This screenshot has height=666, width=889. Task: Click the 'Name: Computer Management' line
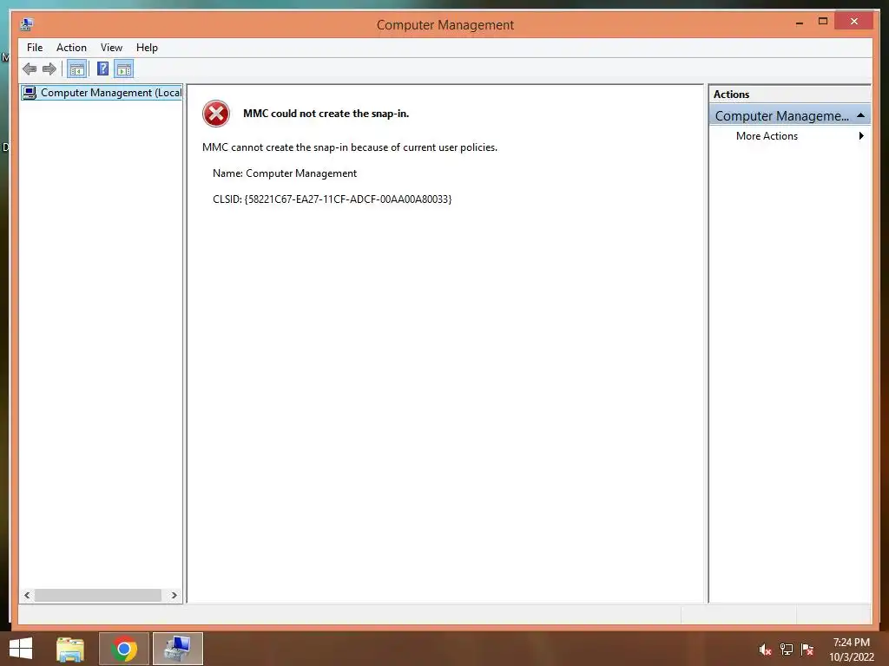coord(285,173)
